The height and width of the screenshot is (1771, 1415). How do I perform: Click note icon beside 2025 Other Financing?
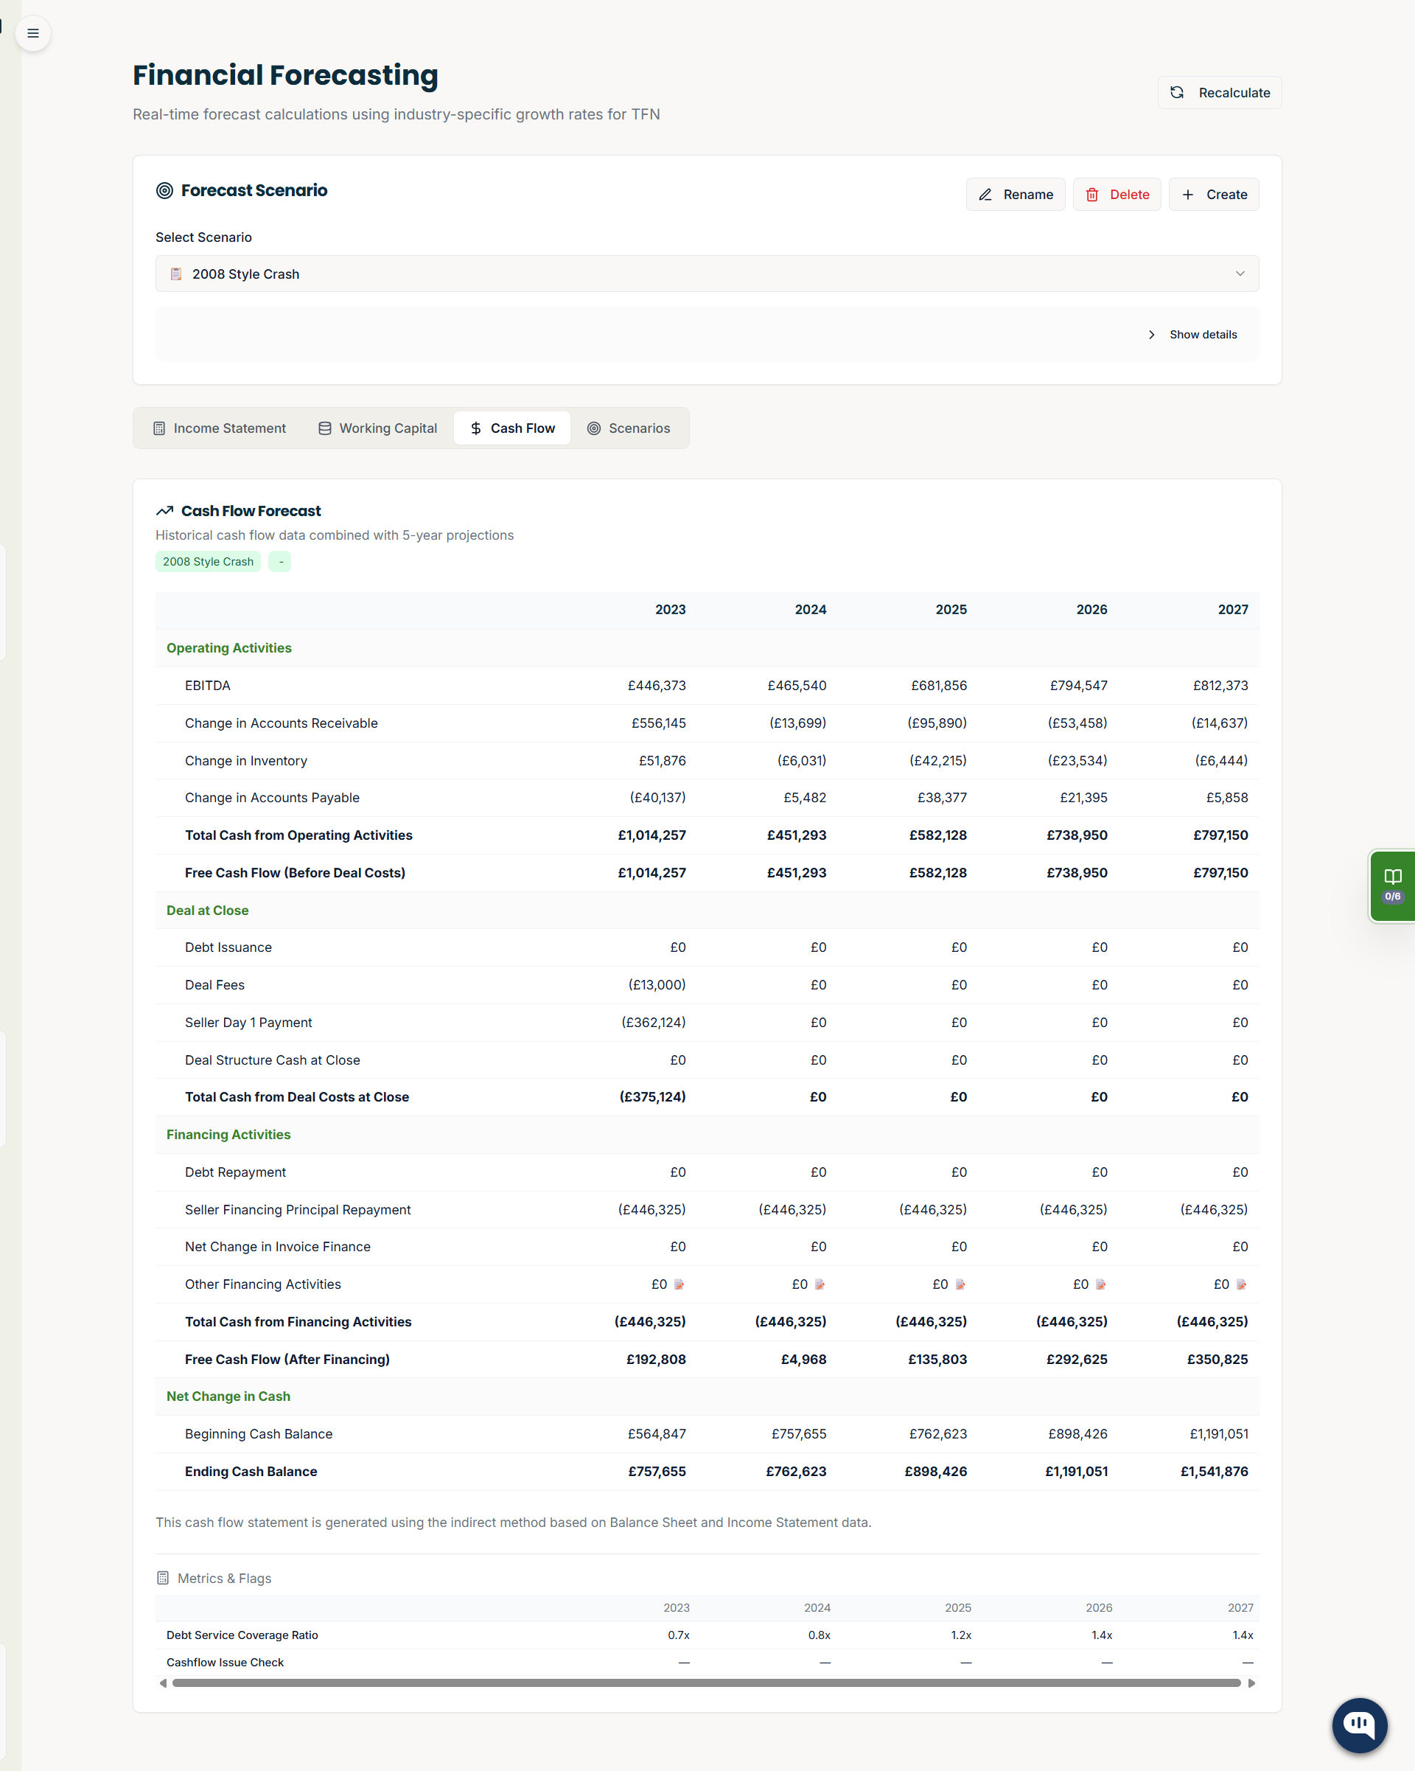coord(960,1284)
